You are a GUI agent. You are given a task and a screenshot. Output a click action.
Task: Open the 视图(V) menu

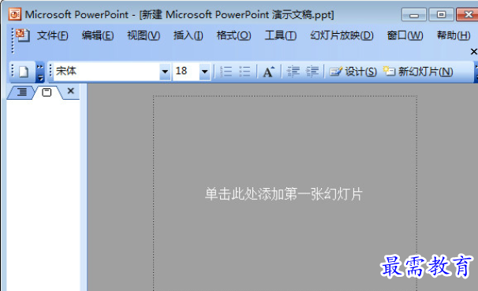144,35
